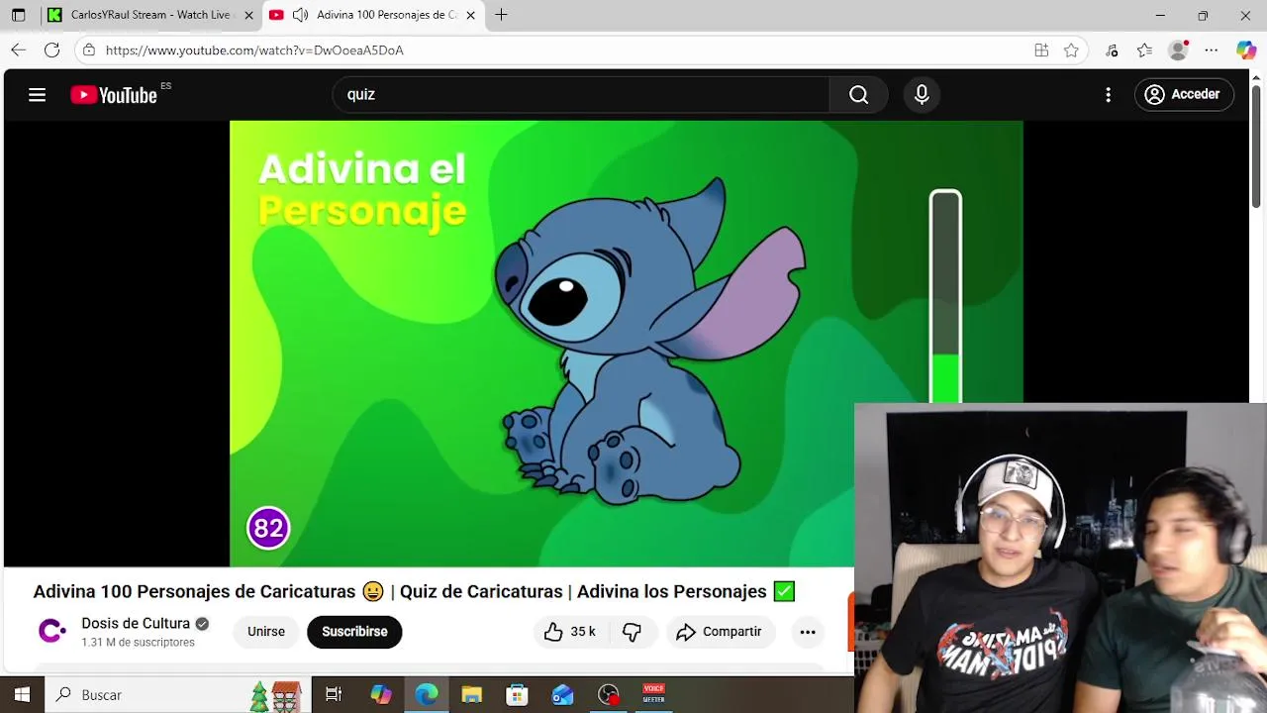Add this page to favorites star
Screen dimensions: 1267x713
1071,50
